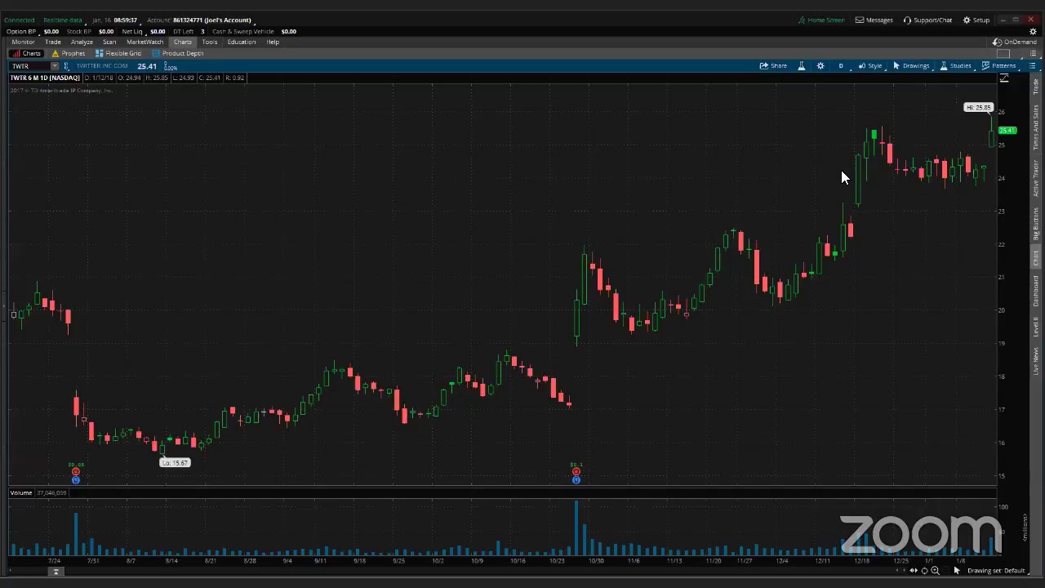Launch OnDemand backtesting mode
This screenshot has width=1045, height=588.
(1014, 42)
